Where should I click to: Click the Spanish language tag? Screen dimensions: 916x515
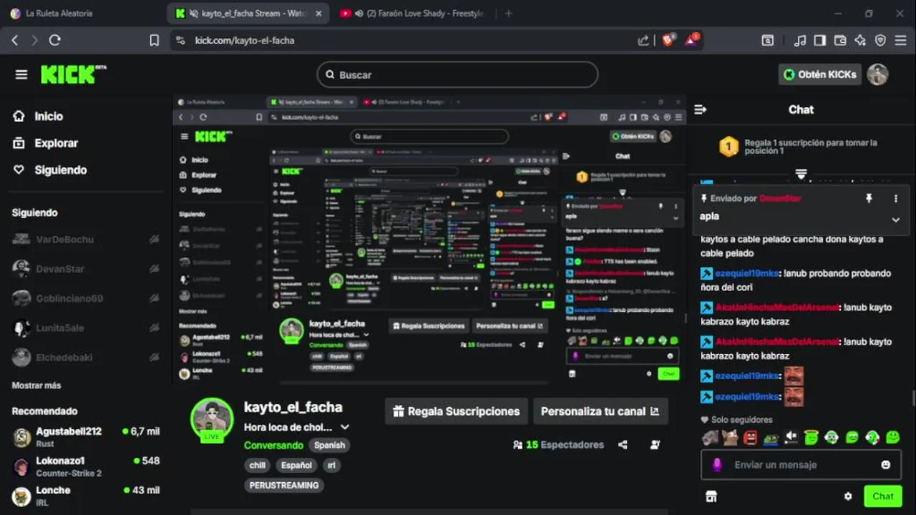[x=329, y=445]
